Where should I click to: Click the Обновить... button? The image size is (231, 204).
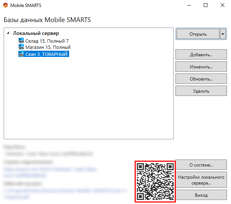point(201,79)
